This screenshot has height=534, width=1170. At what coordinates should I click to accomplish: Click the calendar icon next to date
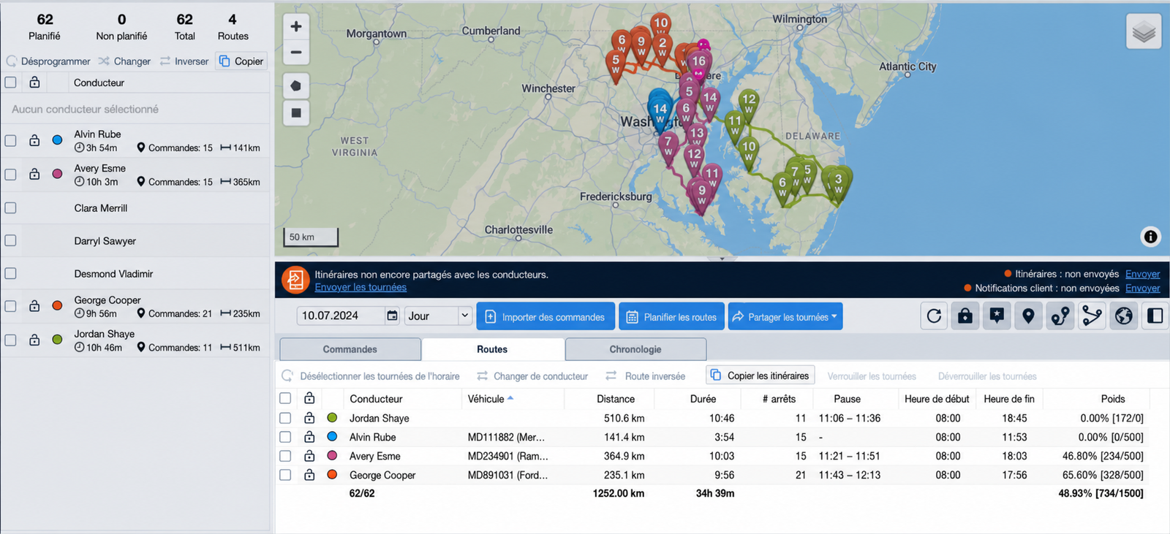393,316
